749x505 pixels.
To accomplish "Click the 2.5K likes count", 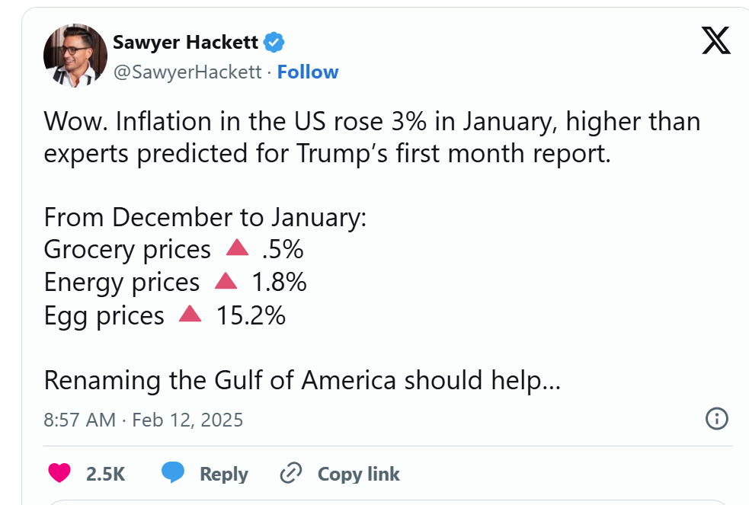I will [106, 474].
